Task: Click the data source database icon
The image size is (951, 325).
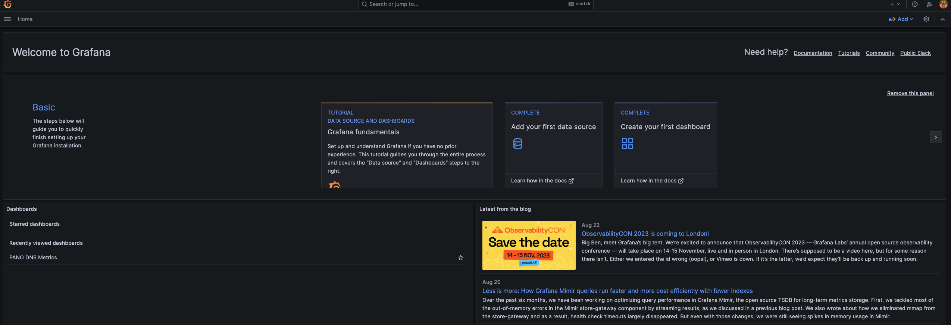Action: [x=517, y=144]
